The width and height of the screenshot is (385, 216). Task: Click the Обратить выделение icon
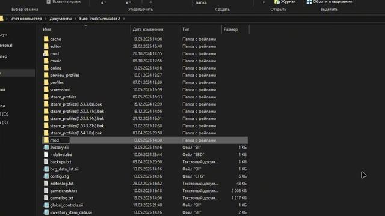point(309,2)
